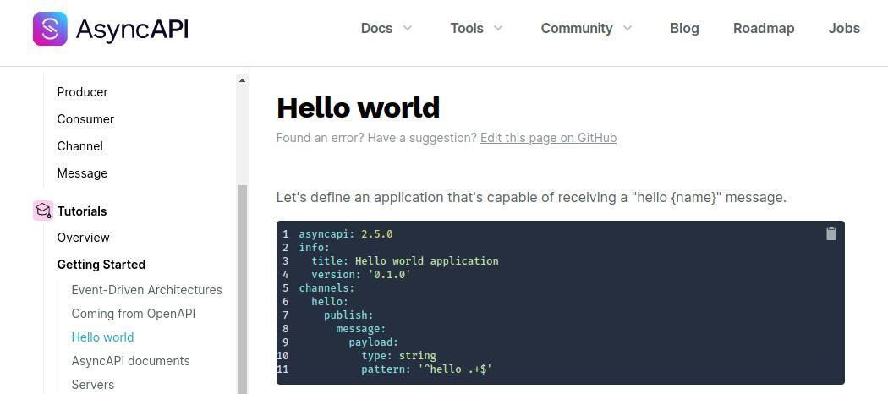Viewport: 888px width, 394px height.
Task: Click the AsyncAPI logo icon
Action: click(x=50, y=29)
